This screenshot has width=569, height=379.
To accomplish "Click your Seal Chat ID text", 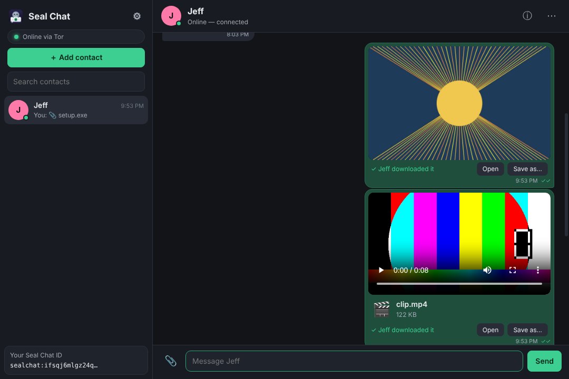I will [x=54, y=365].
